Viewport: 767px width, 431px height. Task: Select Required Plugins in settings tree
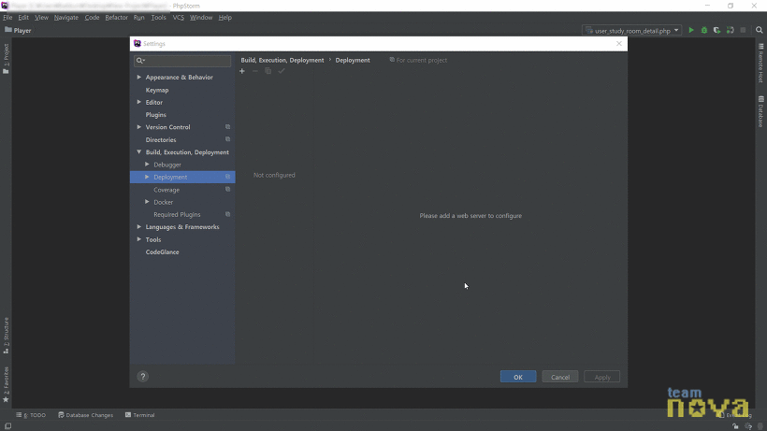tap(177, 214)
